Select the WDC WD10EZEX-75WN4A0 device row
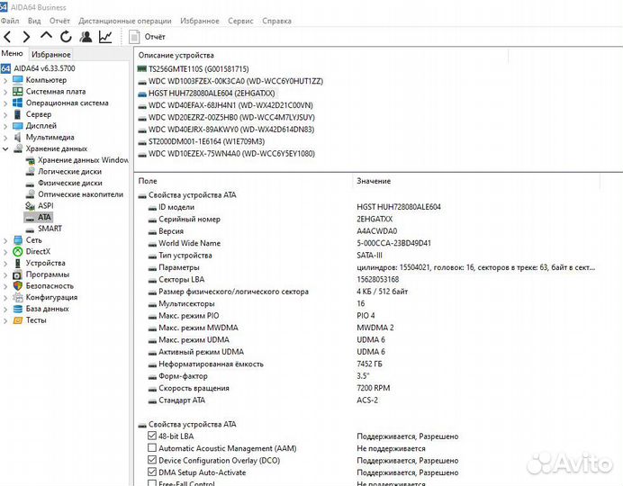 (x=231, y=154)
